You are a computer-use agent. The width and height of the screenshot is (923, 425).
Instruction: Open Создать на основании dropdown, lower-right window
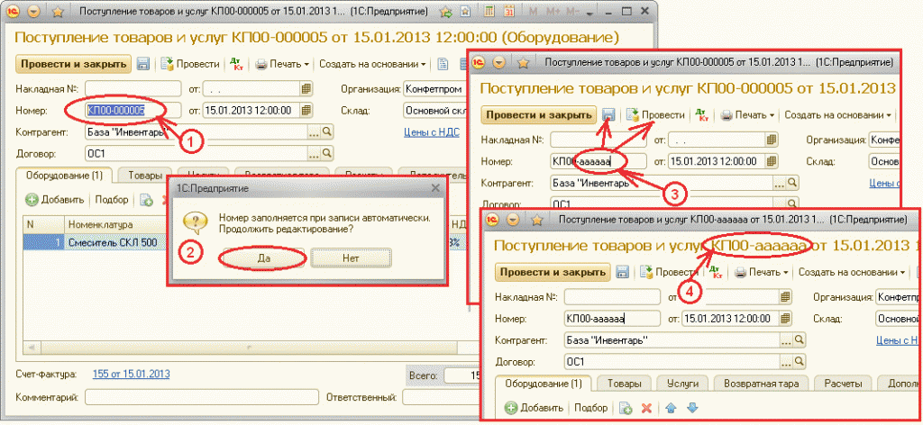(853, 272)
